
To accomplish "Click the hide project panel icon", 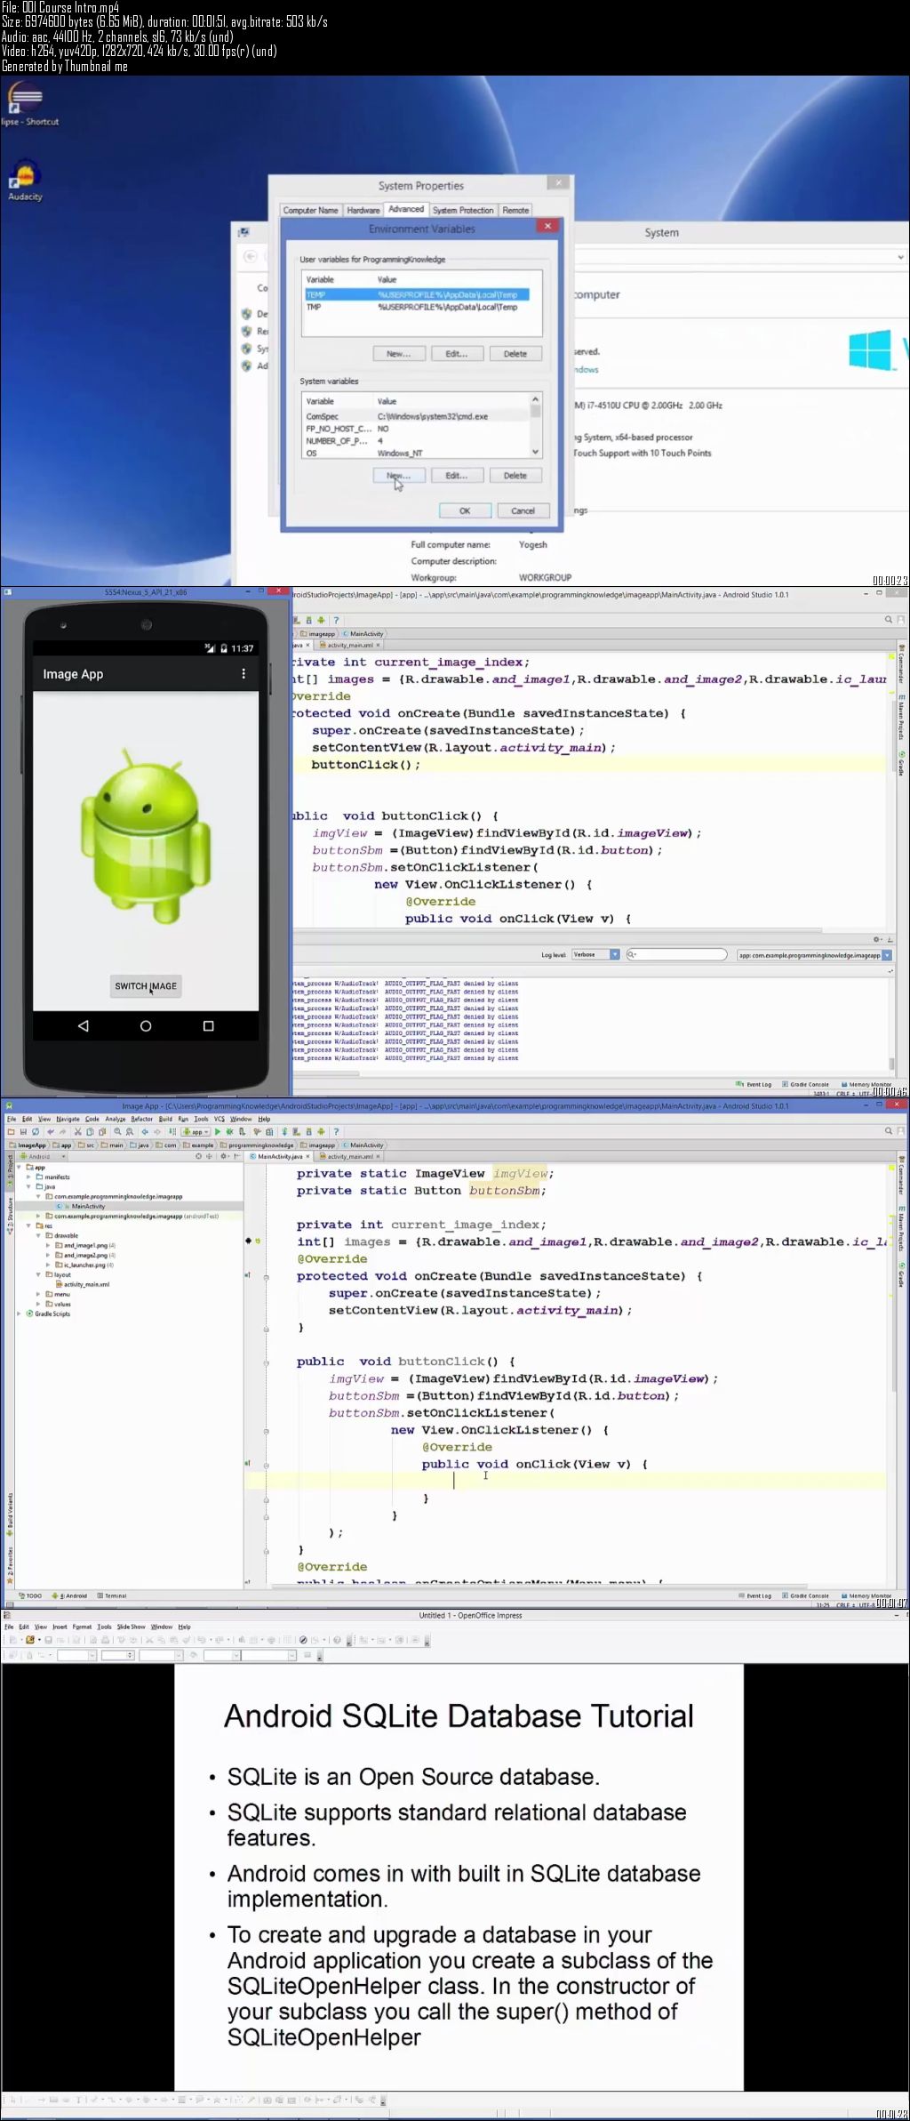I will coord(236,1157).
